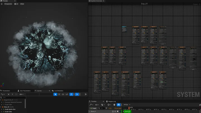Click the 170 of 2400 frame readout
The height and width of the screenshot is (113, 201).
coord(118,108)
